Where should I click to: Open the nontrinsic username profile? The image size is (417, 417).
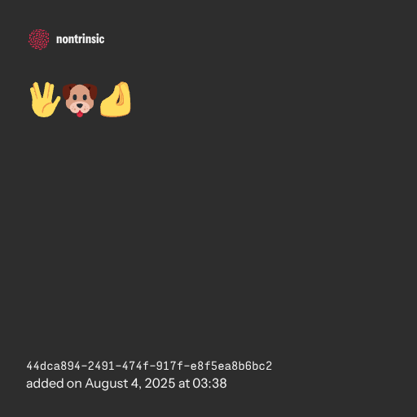[x=80, y=39]
